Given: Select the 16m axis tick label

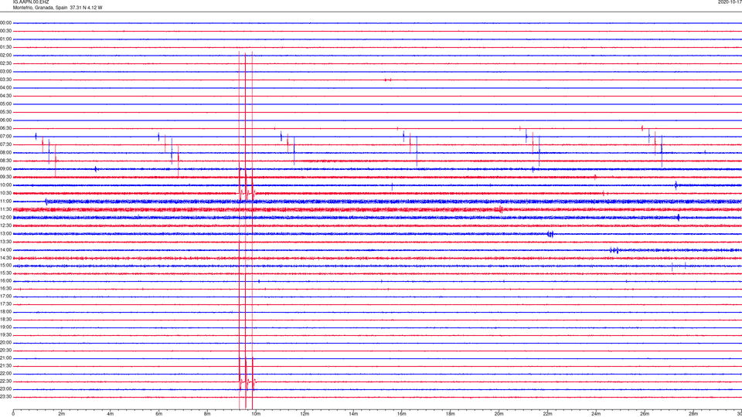Looking at the screenshot, I should pyautogui.click(x=402, y=414).
